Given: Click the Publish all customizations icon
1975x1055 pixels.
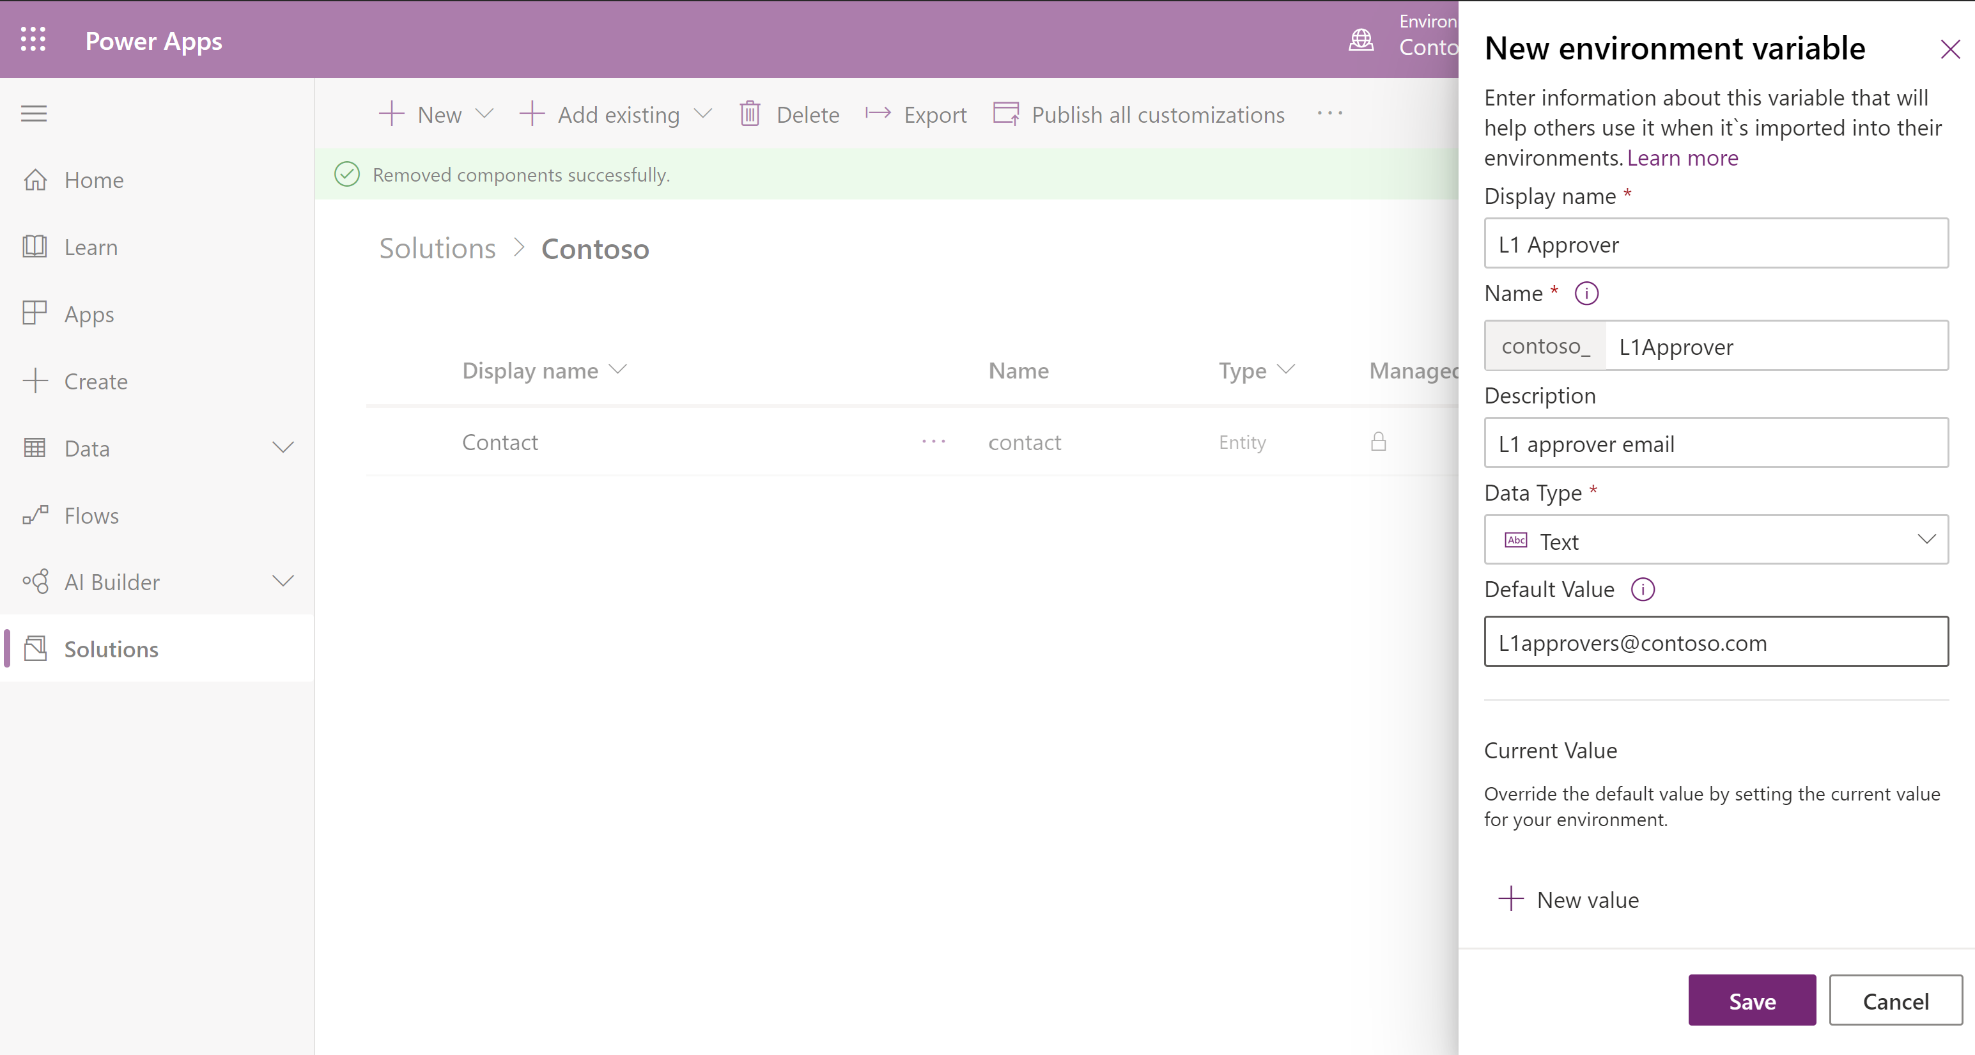Looking at the screenshot, I should coord(1005,114).
